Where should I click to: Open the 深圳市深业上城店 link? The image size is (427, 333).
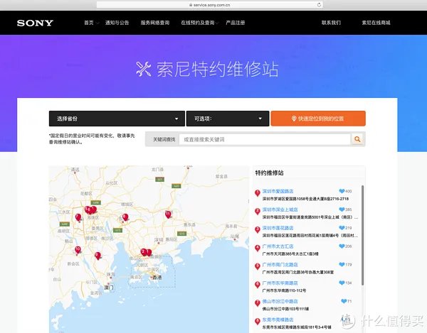coord(280,209)
